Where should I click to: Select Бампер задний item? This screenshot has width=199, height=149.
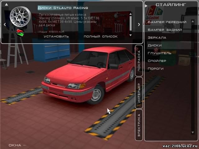click(165, 30)
